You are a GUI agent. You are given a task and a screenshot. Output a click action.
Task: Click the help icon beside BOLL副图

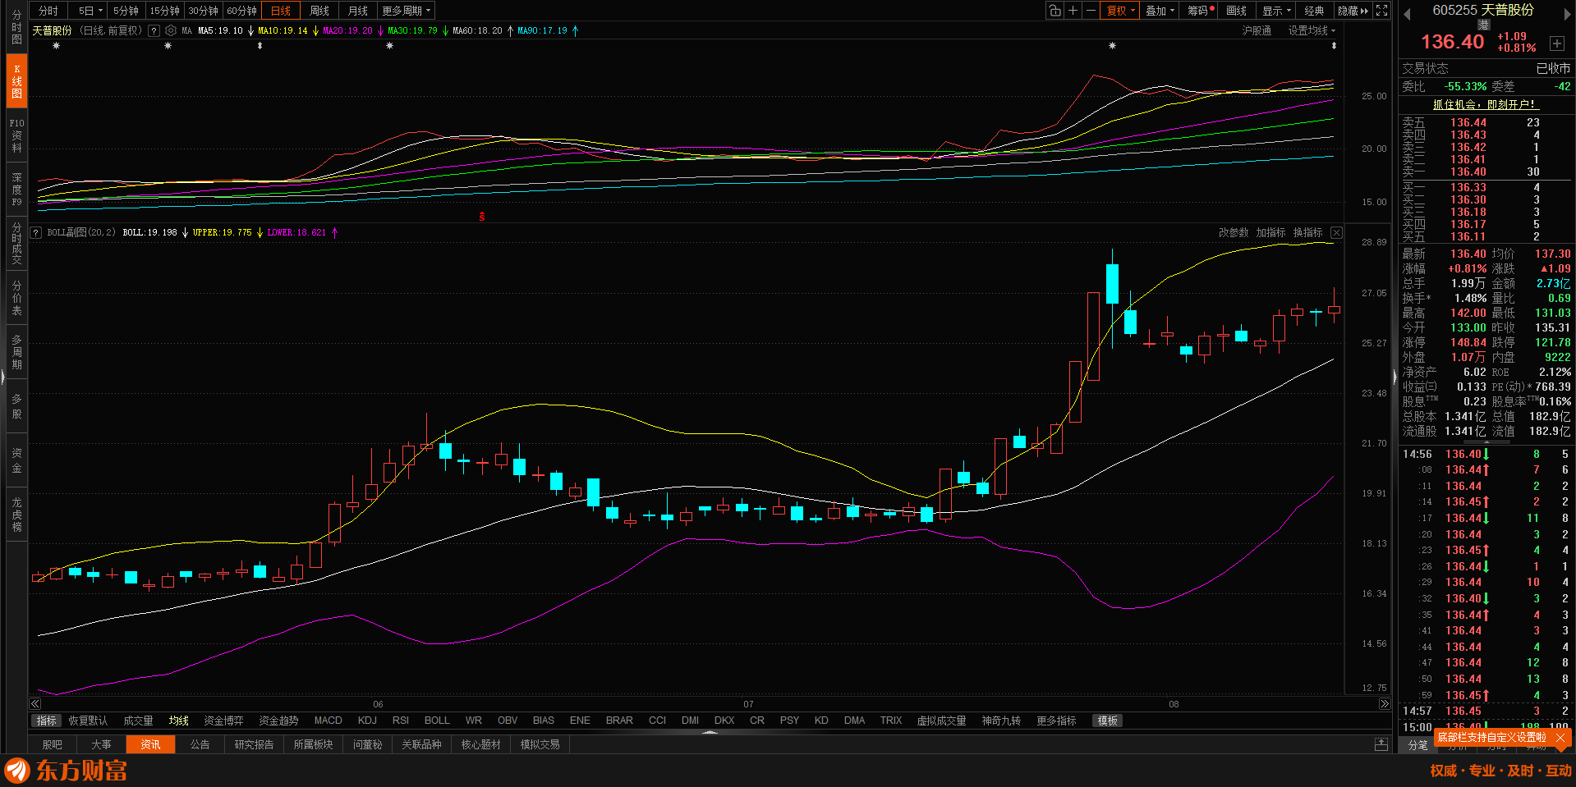click(x=36, y=233)
